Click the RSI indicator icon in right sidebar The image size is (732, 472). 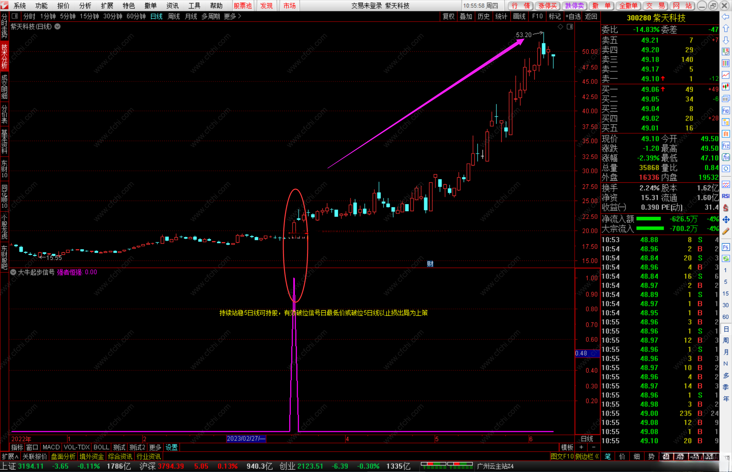click(x=726, y=196)
